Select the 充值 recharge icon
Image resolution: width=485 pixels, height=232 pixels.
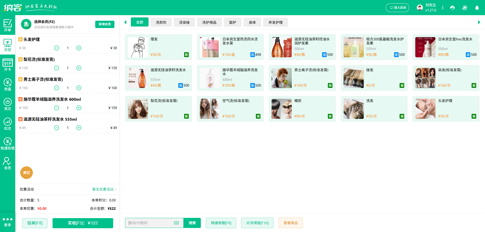pos(8,84)
